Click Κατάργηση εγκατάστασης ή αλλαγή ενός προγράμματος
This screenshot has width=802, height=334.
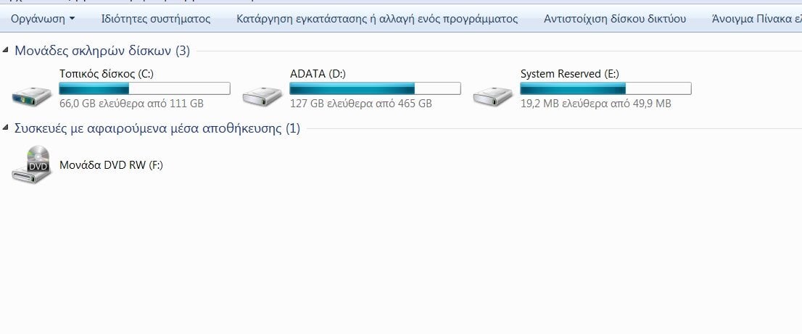(x=377, y=19)
